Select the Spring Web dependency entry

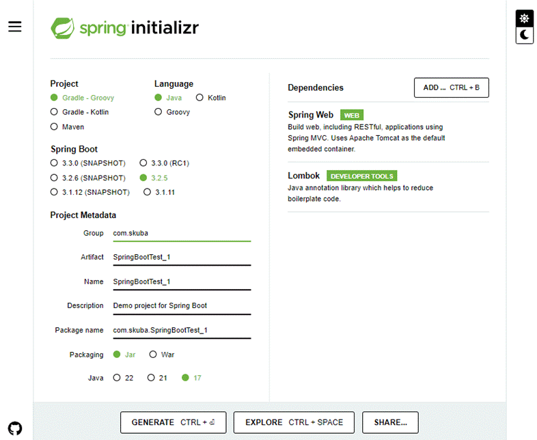(388, 131)
